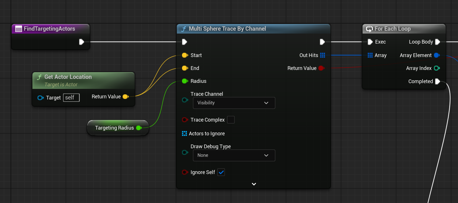The image size is (458, 203).
Task: Enable the Trace Complex checkbox
Action: click(231, 120)
